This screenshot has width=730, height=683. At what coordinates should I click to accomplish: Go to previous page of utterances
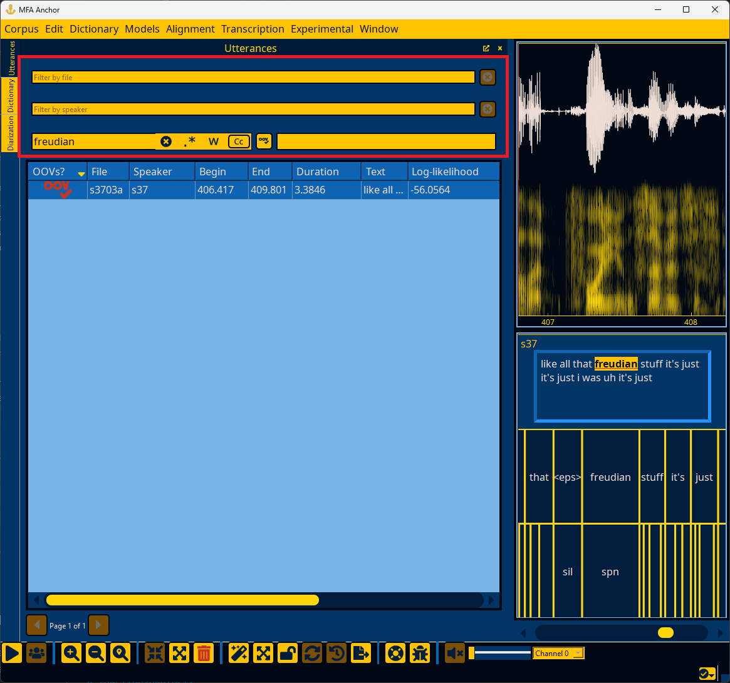(x=37, y=625)
